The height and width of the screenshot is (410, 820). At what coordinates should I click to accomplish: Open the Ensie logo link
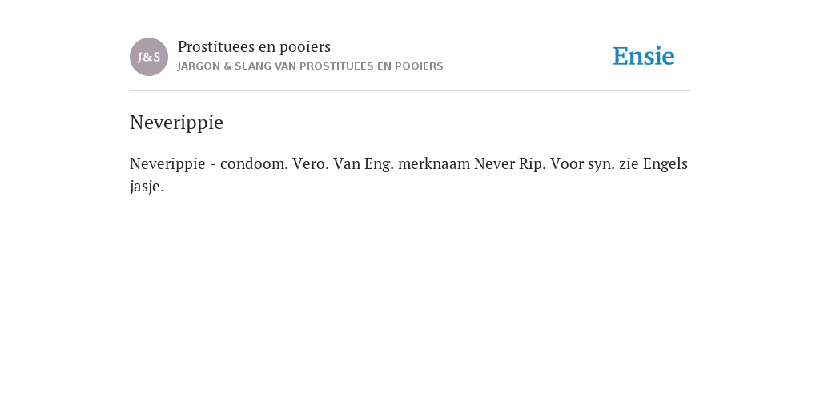click(644, 56)
